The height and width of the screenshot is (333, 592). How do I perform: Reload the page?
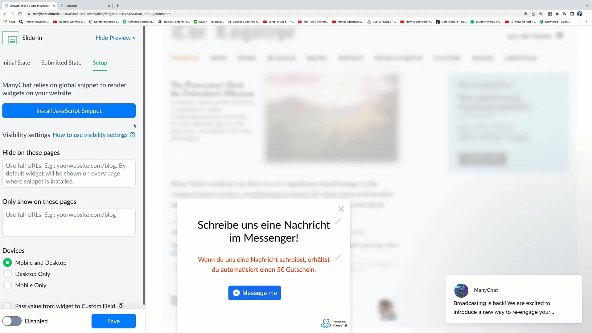click(20, 14)
